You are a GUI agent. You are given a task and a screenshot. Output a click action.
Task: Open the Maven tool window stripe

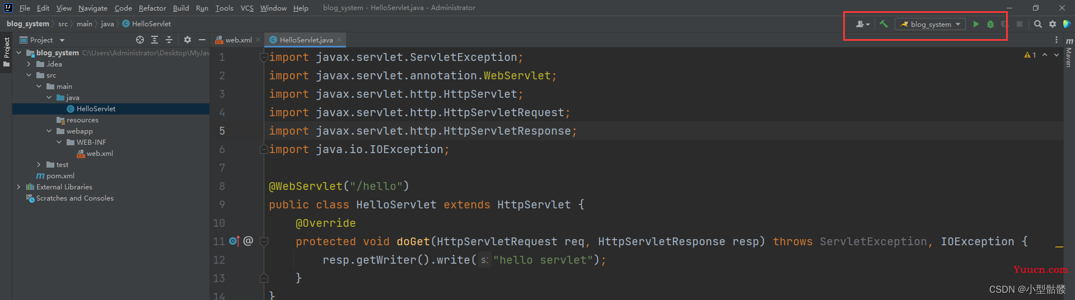[x=1069, y=53]
